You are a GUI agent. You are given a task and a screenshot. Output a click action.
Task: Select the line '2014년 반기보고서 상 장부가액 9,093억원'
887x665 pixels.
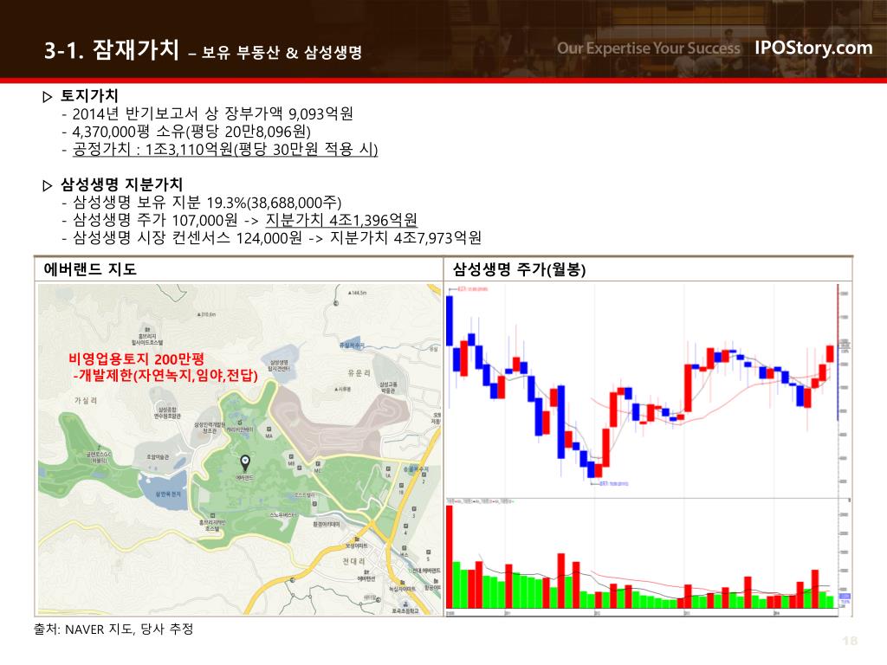(213, 113)
